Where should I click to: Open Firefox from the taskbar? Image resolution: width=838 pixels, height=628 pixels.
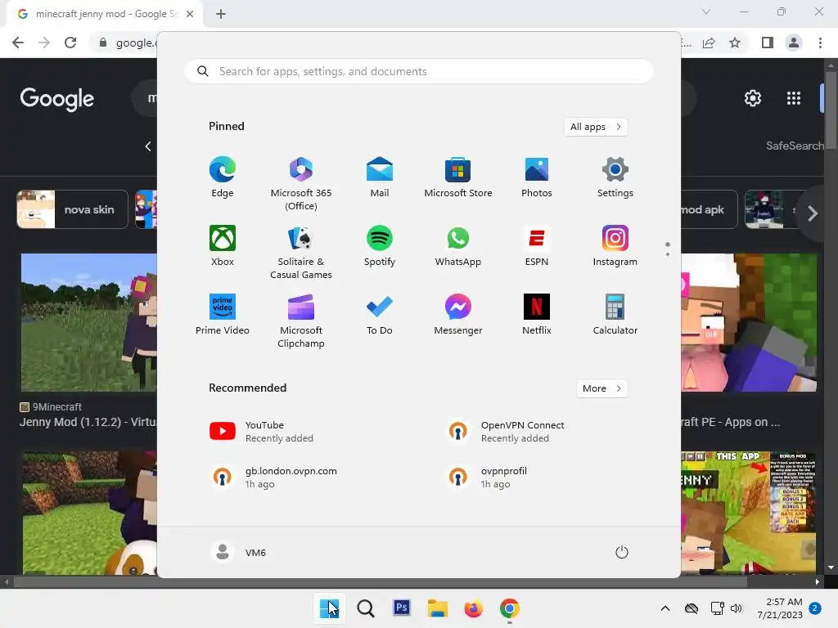coord(474,608)
